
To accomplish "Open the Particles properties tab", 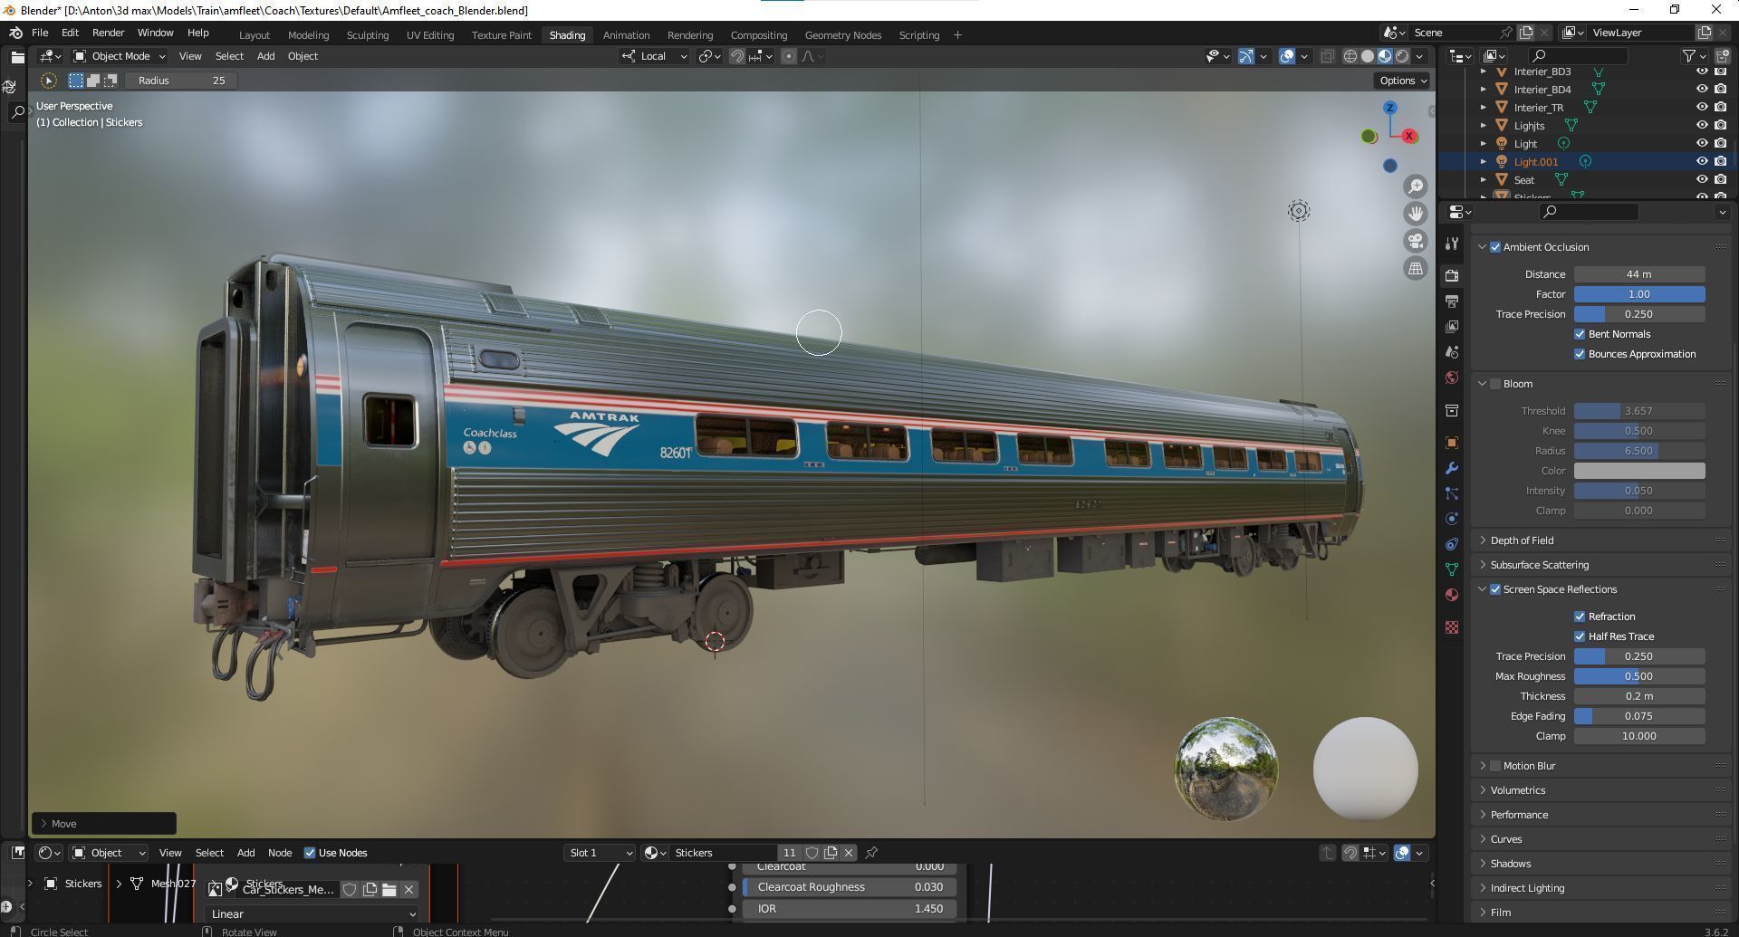I will tap(1452, 493).
